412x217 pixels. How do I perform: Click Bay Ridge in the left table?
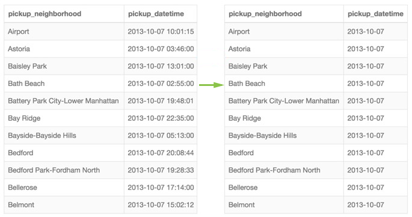24,118
